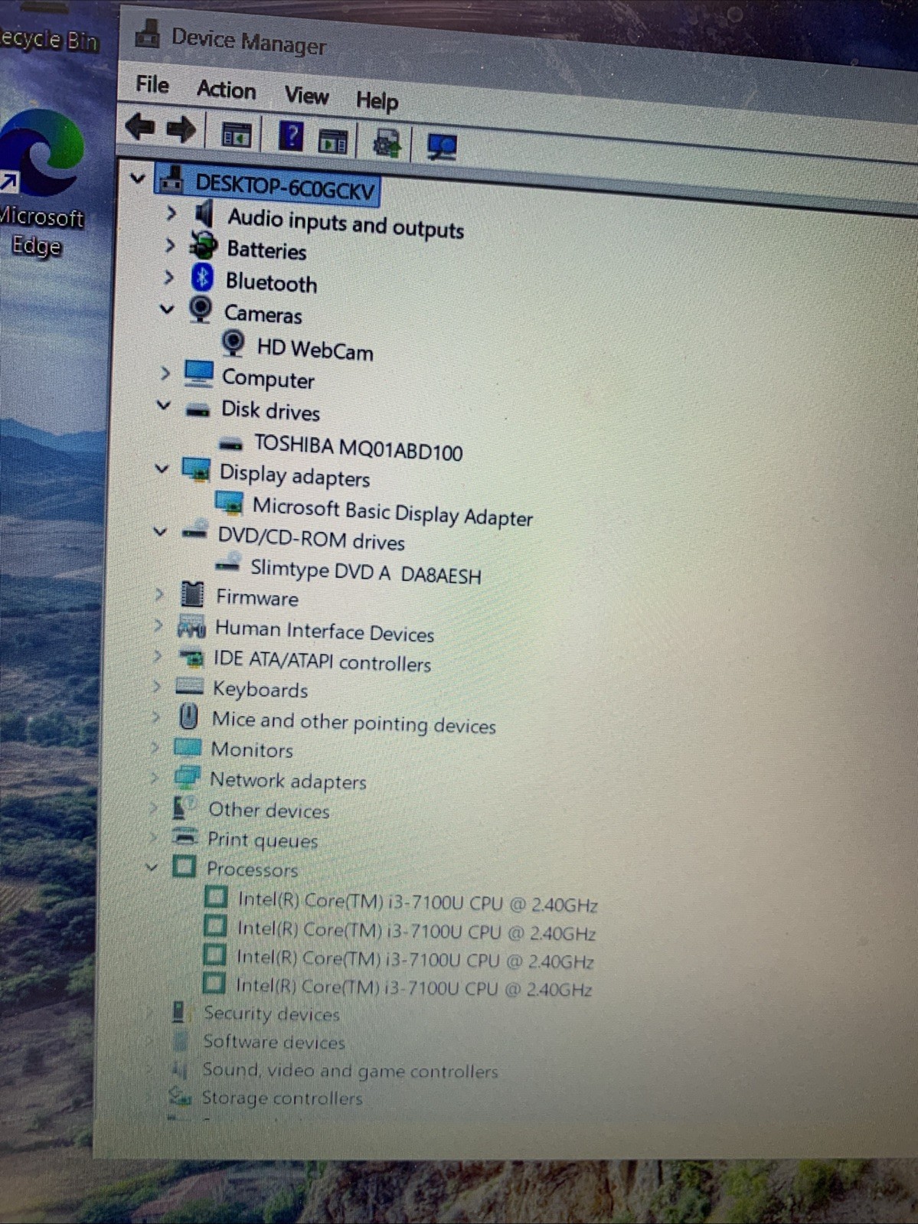Click the Back arrow toolbar button
918x1224 pixels.
(x=140, y=127)
